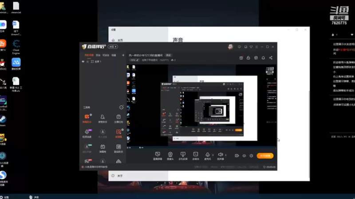Add a new scene with plus button
Image resolution: width=355 pixels, height=199 pixels.
123,55
